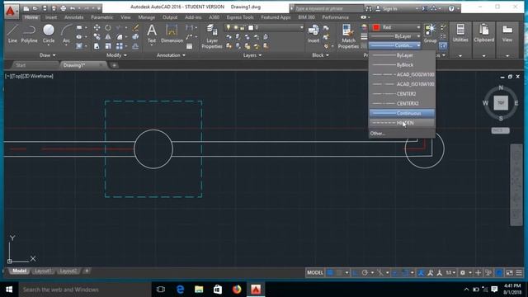Screen dimensions: 528x297
Task: Select the Dimension tool
Action: coord(172,34)
